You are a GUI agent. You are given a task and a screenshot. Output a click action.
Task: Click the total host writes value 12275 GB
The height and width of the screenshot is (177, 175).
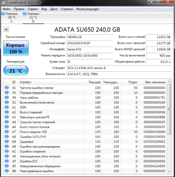(159, 43)
